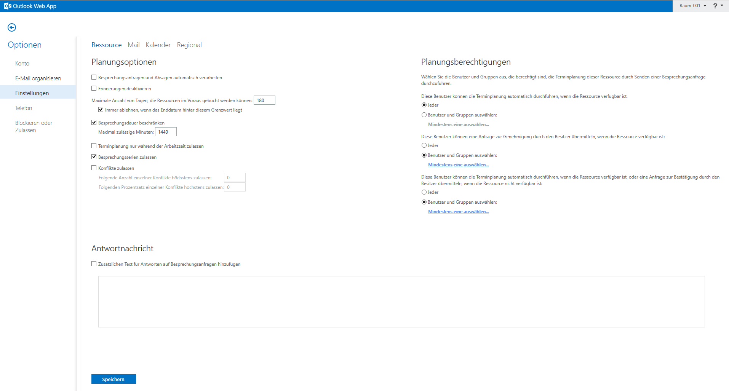Click the Antwortnachricht heading
Image resolution: width=729 pixels, height=391 pixels.
coord(122,249)
